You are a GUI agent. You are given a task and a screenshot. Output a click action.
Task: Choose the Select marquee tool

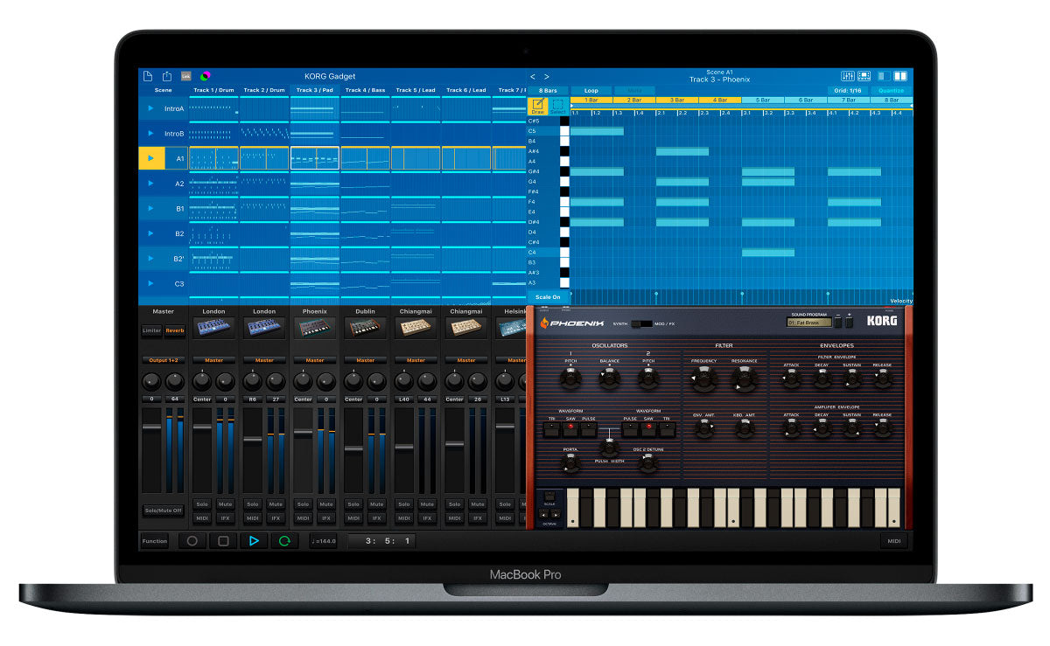point(558,106)
